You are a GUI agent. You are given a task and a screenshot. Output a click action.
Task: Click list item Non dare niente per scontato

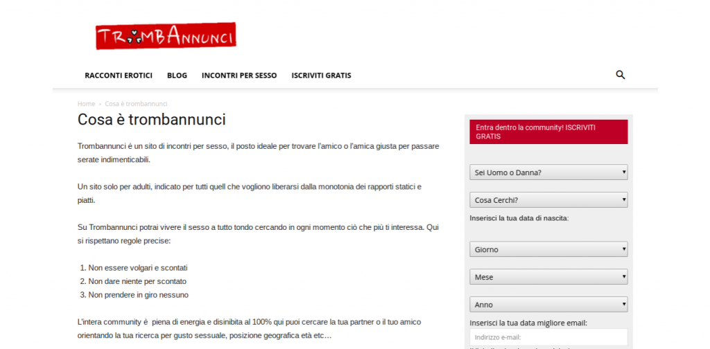click(x=137, y=281)
